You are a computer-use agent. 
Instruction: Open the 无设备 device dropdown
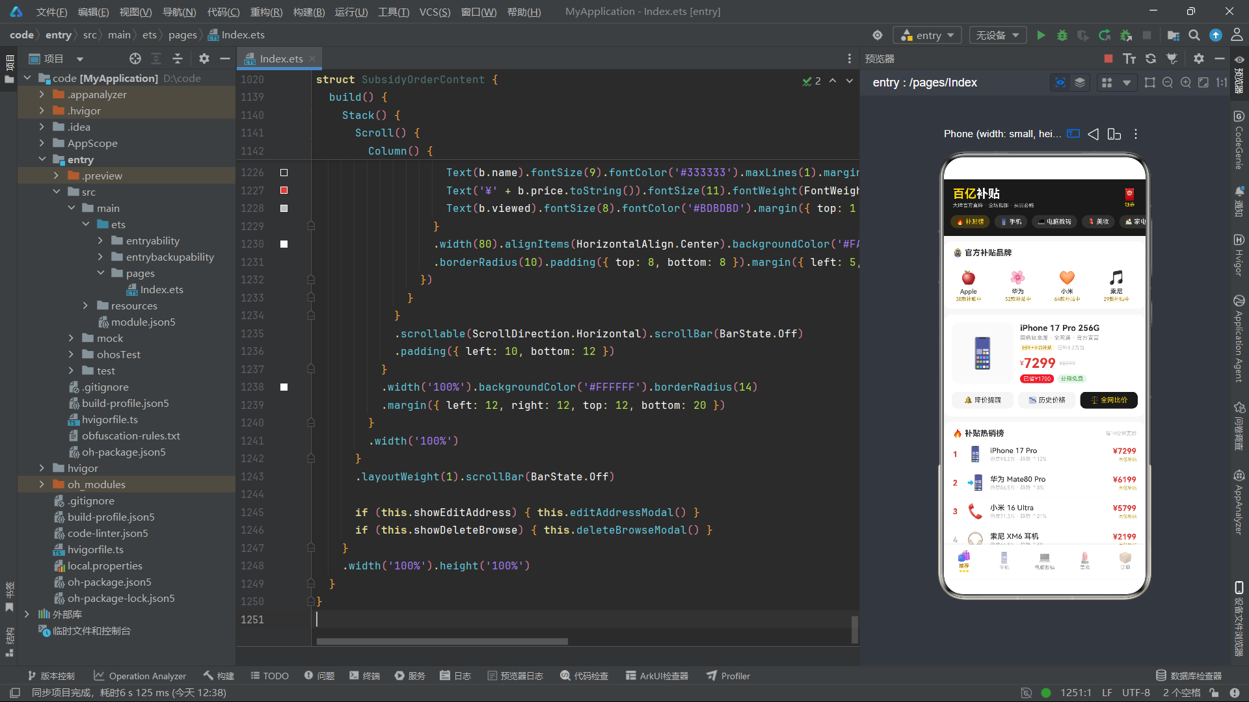997,35
